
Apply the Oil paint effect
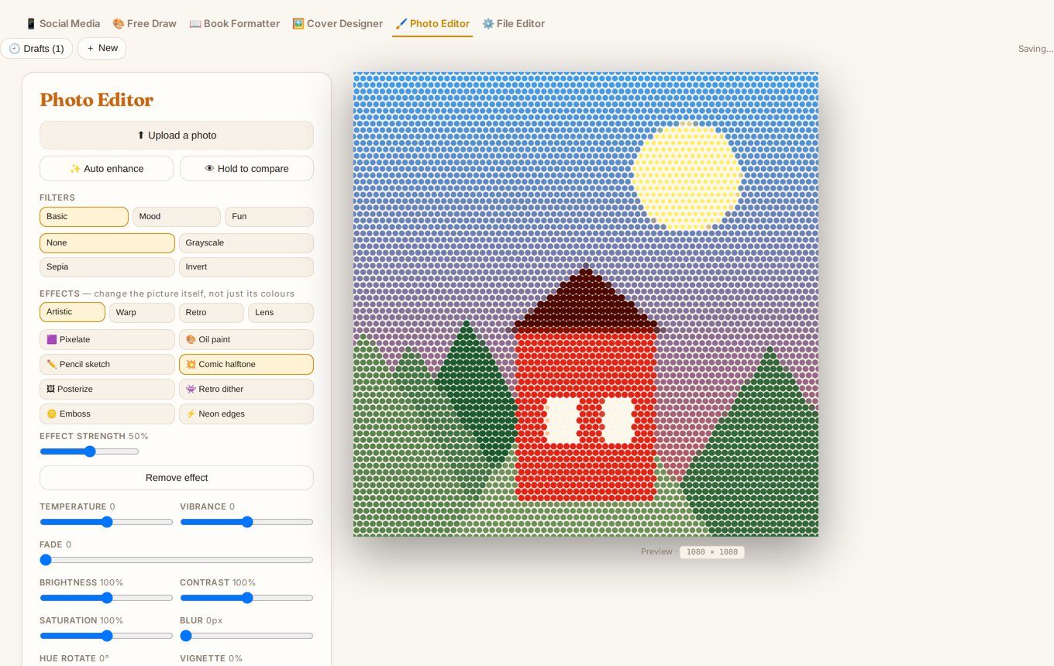246,340
